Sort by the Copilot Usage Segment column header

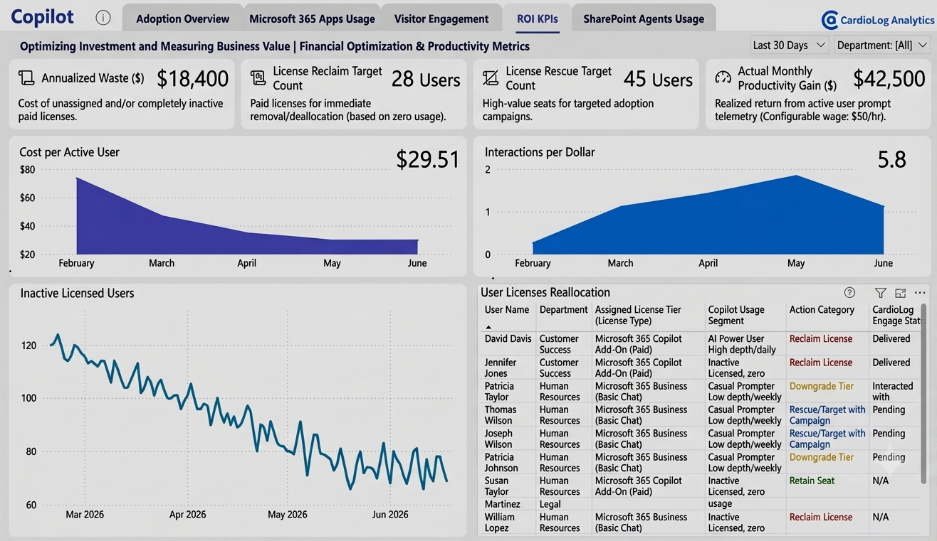(x=736, y=315)
